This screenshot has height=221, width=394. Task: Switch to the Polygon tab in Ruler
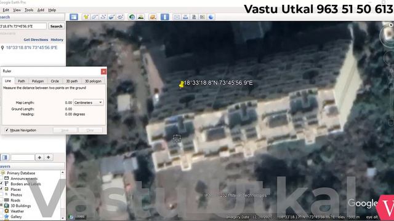(38, 81)
